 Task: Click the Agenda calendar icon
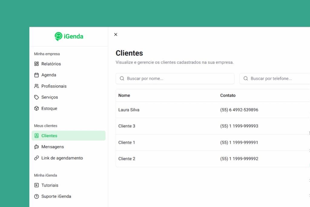[x=36, y=75]
